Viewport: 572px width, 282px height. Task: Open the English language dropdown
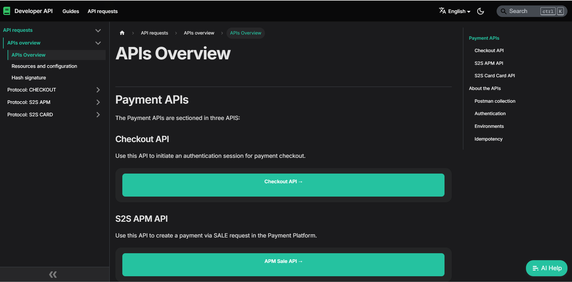point(459,11)
